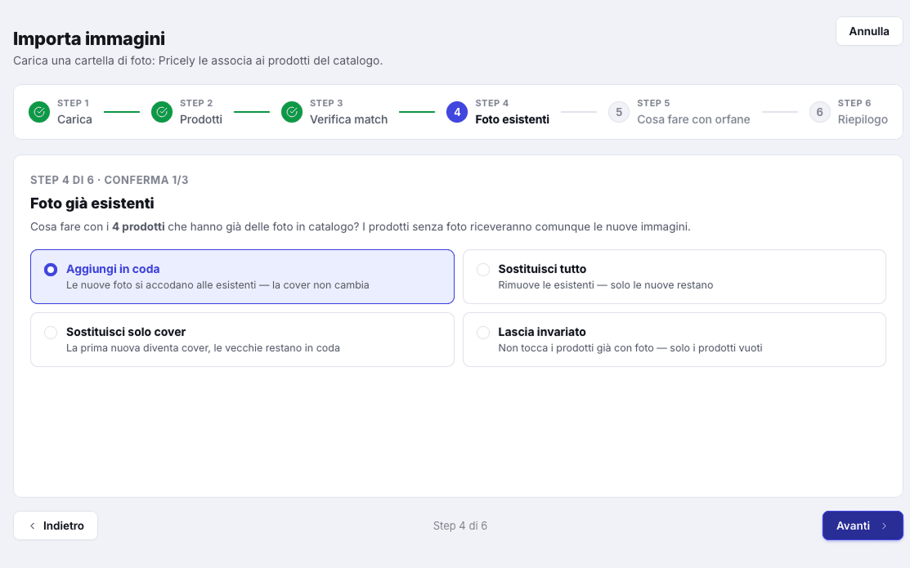Viewport: 910px width, 568px height.
Task: Select the Aggiungi in coda radio button
Action: [x=51, y=269]
